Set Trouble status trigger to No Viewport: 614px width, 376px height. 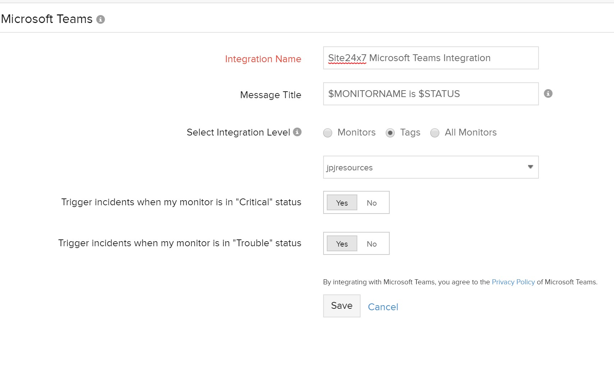(372, 244)
